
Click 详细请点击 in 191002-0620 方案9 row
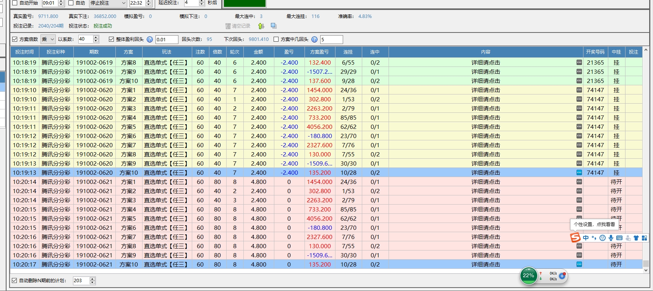pos(486,163)
